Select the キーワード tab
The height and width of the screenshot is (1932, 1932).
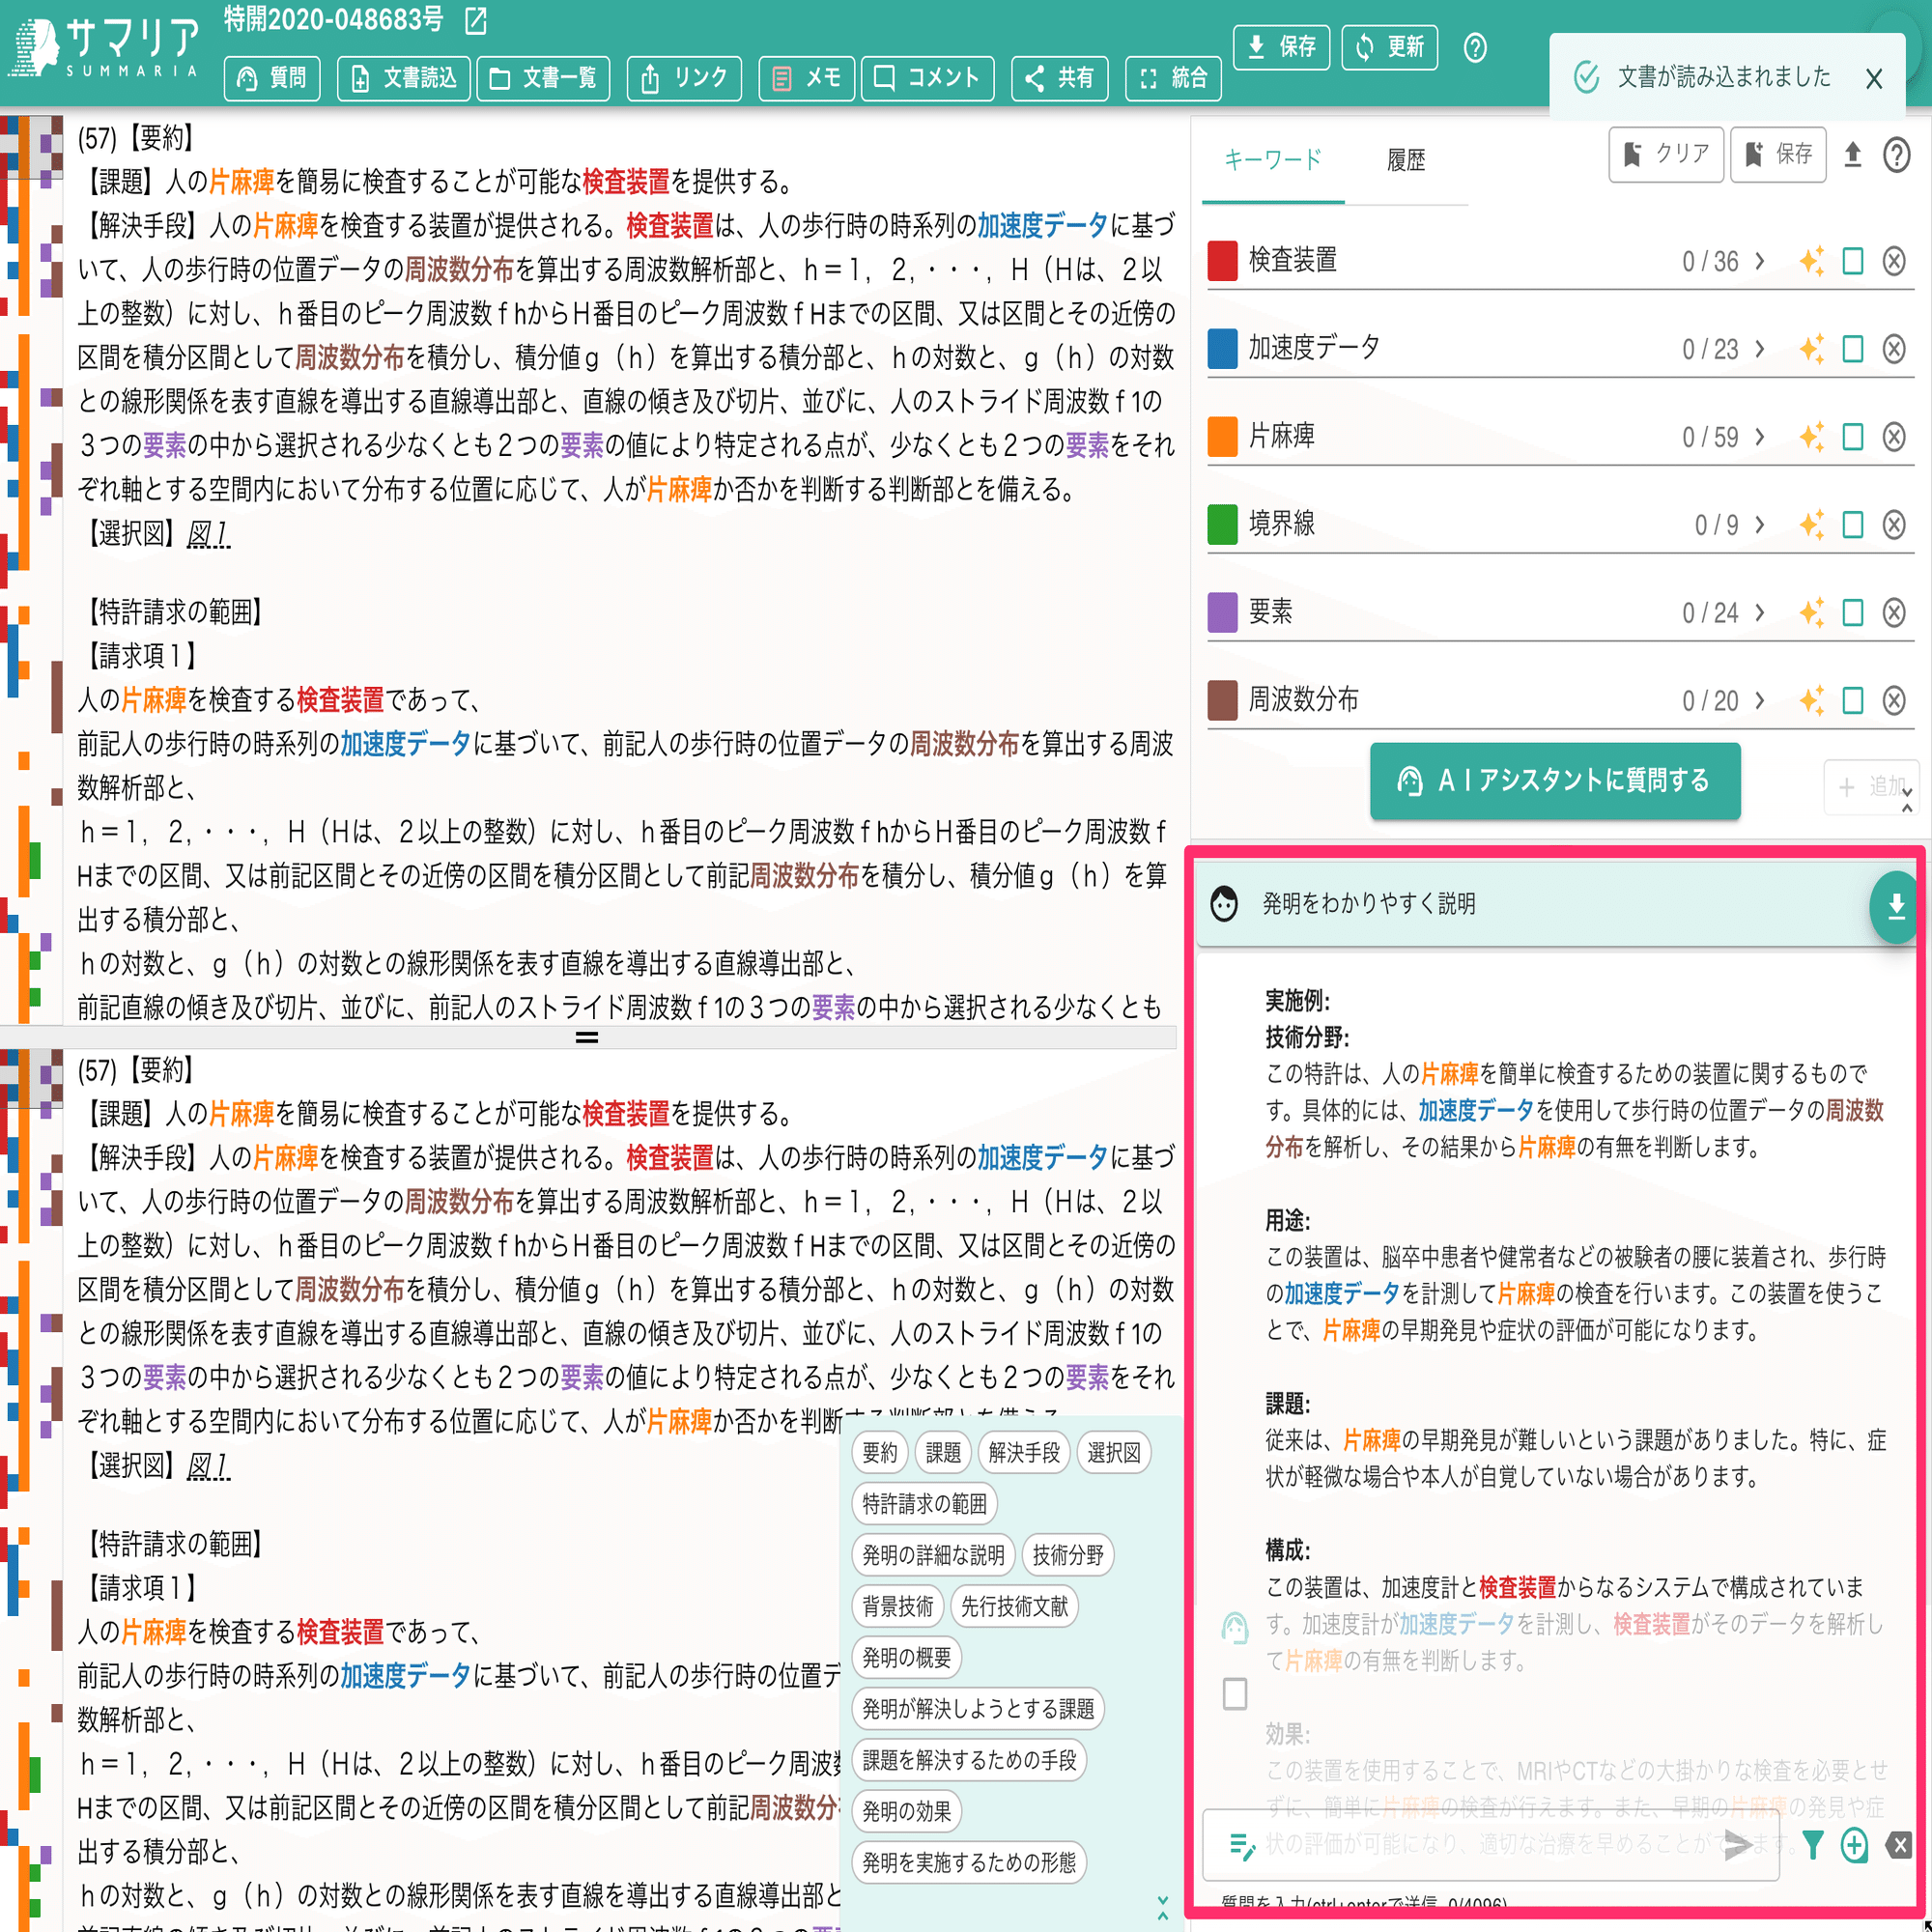pyautogui.click(x=1273, y=160)
